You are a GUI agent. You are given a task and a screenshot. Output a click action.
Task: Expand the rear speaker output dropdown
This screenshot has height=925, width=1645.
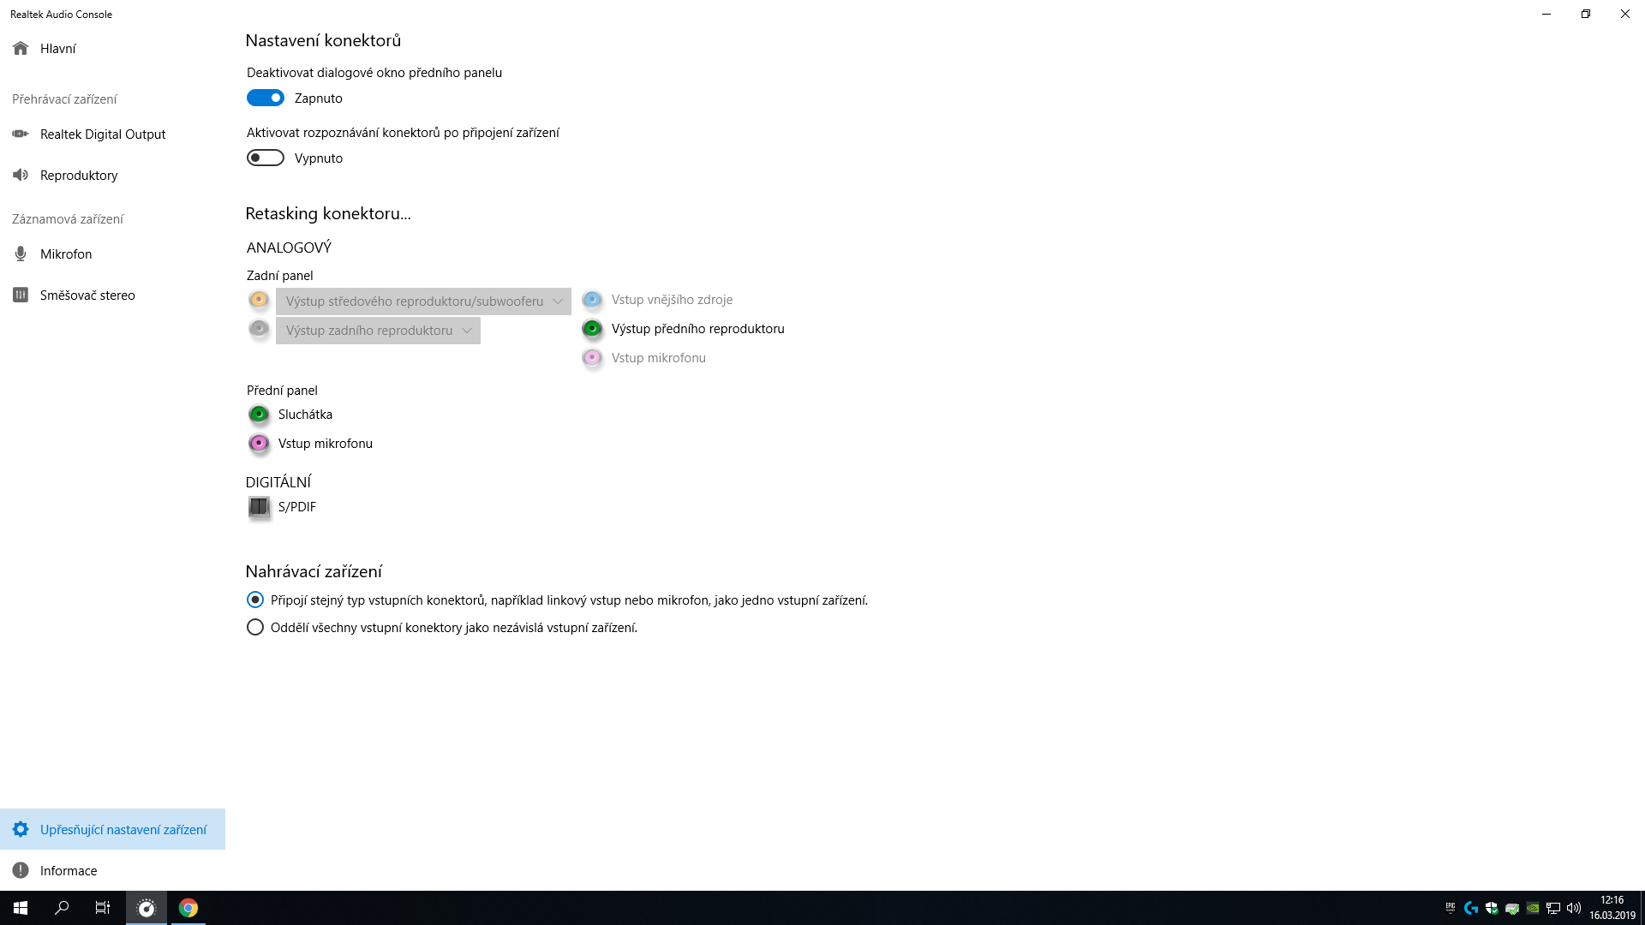coord(378,331)
